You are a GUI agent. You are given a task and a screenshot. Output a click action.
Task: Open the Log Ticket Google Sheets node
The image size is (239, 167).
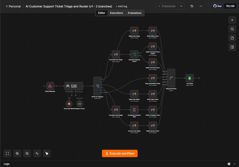pyautogui.click(x=190, y=78)
